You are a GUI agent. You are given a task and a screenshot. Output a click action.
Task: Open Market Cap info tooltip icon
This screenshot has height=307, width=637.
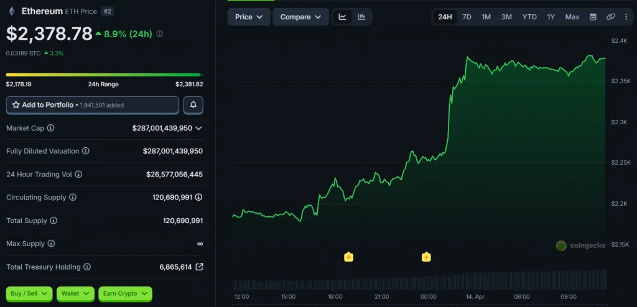coord(50,128)
